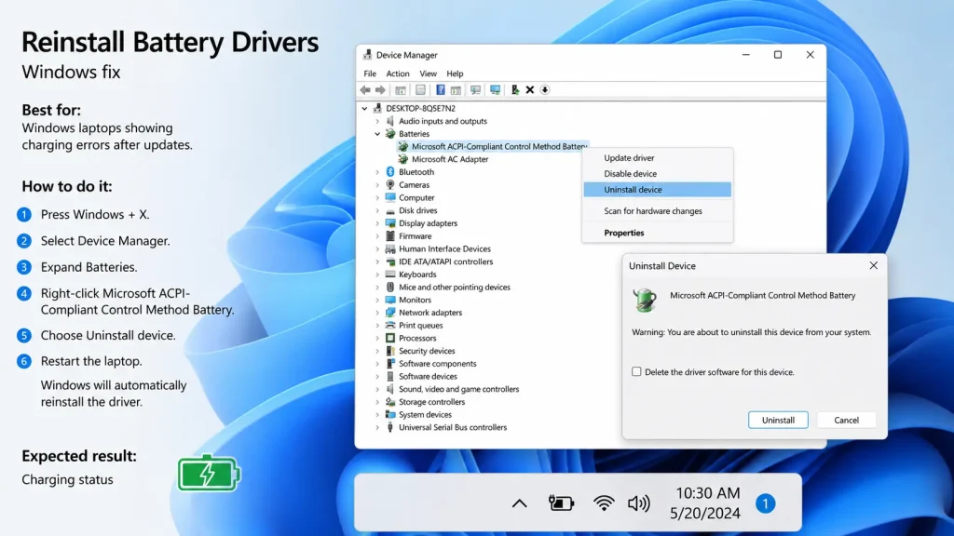The height and width of the screenshot is (536, 954).
Task: Click the black X toolbar icon
Action: [530, 90]
